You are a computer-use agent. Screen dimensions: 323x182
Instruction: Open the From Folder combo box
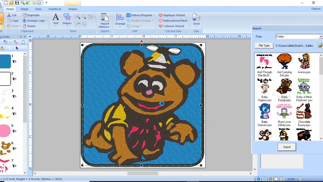[x=299, y=37]
